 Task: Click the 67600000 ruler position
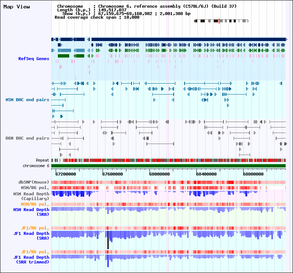(112, 174)
